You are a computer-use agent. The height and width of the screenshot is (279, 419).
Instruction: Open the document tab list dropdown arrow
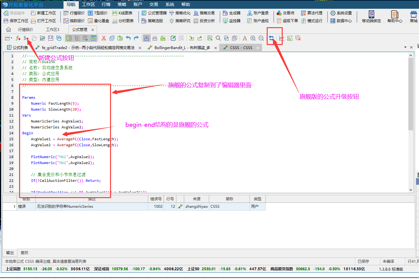pos(406,47)
